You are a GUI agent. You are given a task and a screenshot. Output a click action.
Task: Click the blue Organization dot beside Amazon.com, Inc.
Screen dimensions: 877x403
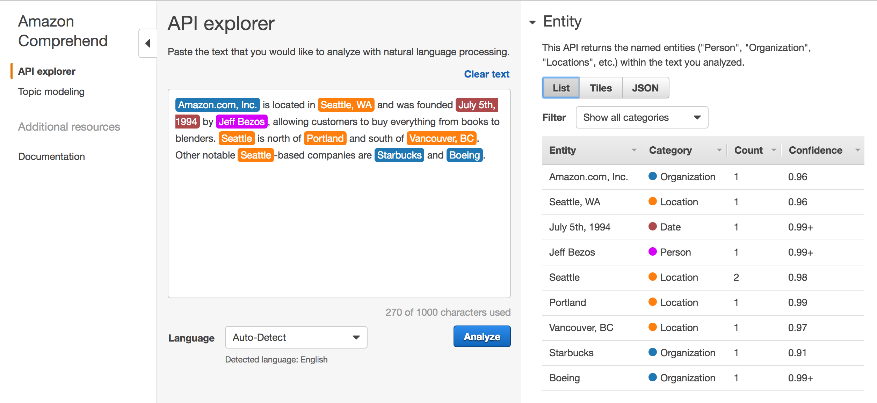coord(653,177)
